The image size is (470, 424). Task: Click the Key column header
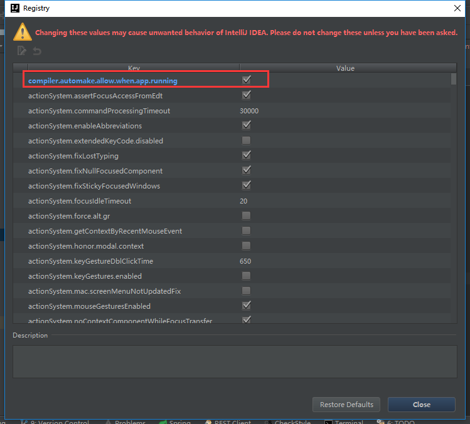tap(134, 68)
